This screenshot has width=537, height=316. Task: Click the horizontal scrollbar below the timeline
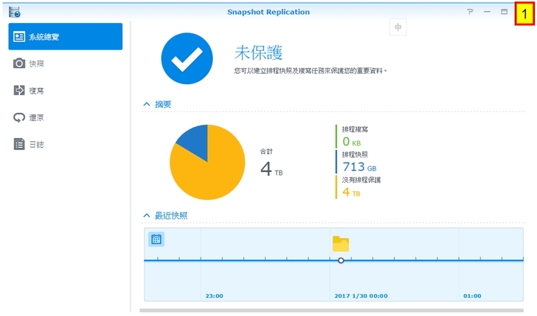332,311
